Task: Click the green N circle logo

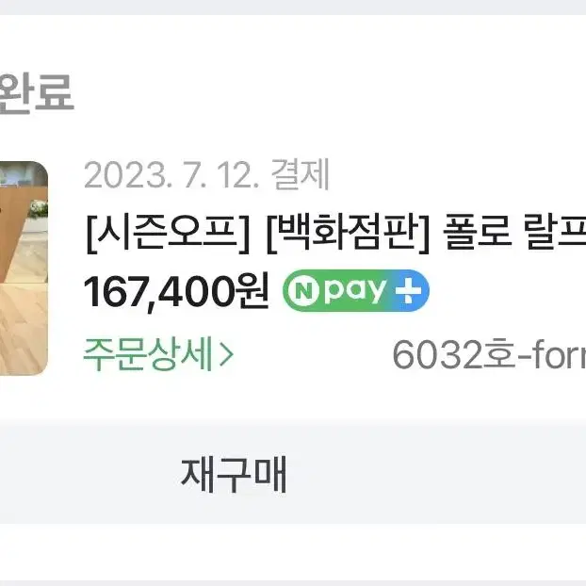Action: [304, 291]
